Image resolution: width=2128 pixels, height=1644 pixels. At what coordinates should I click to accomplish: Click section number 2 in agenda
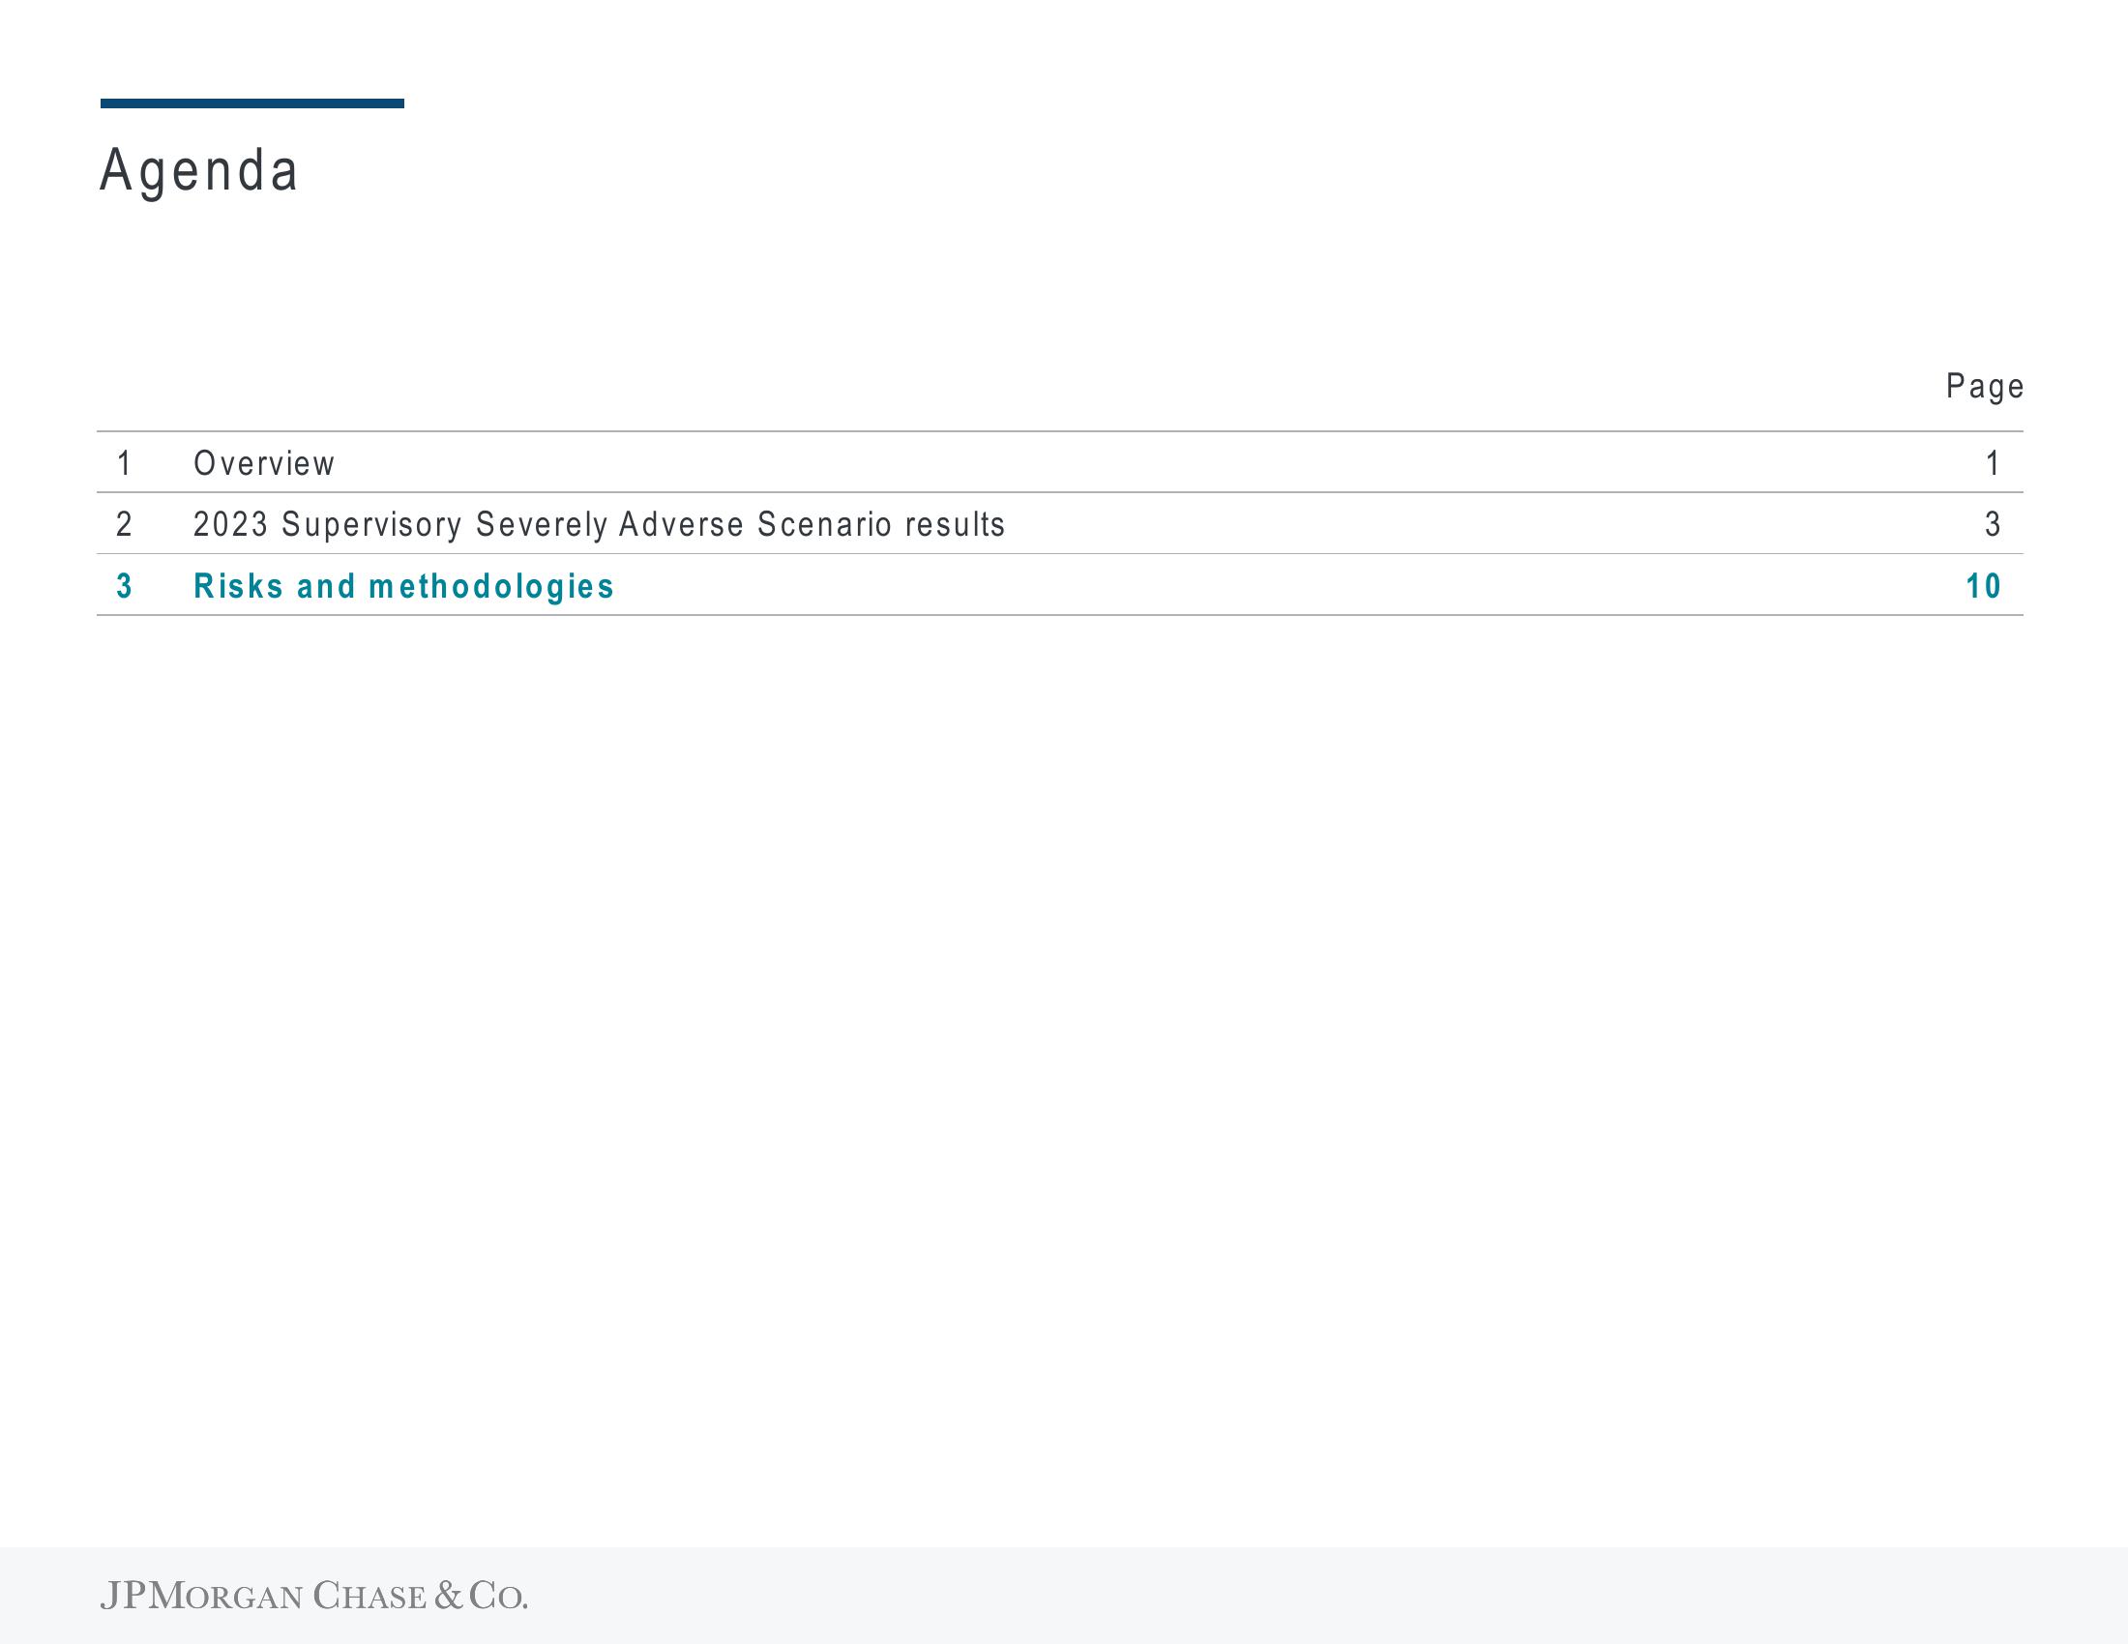click(124, 525)
